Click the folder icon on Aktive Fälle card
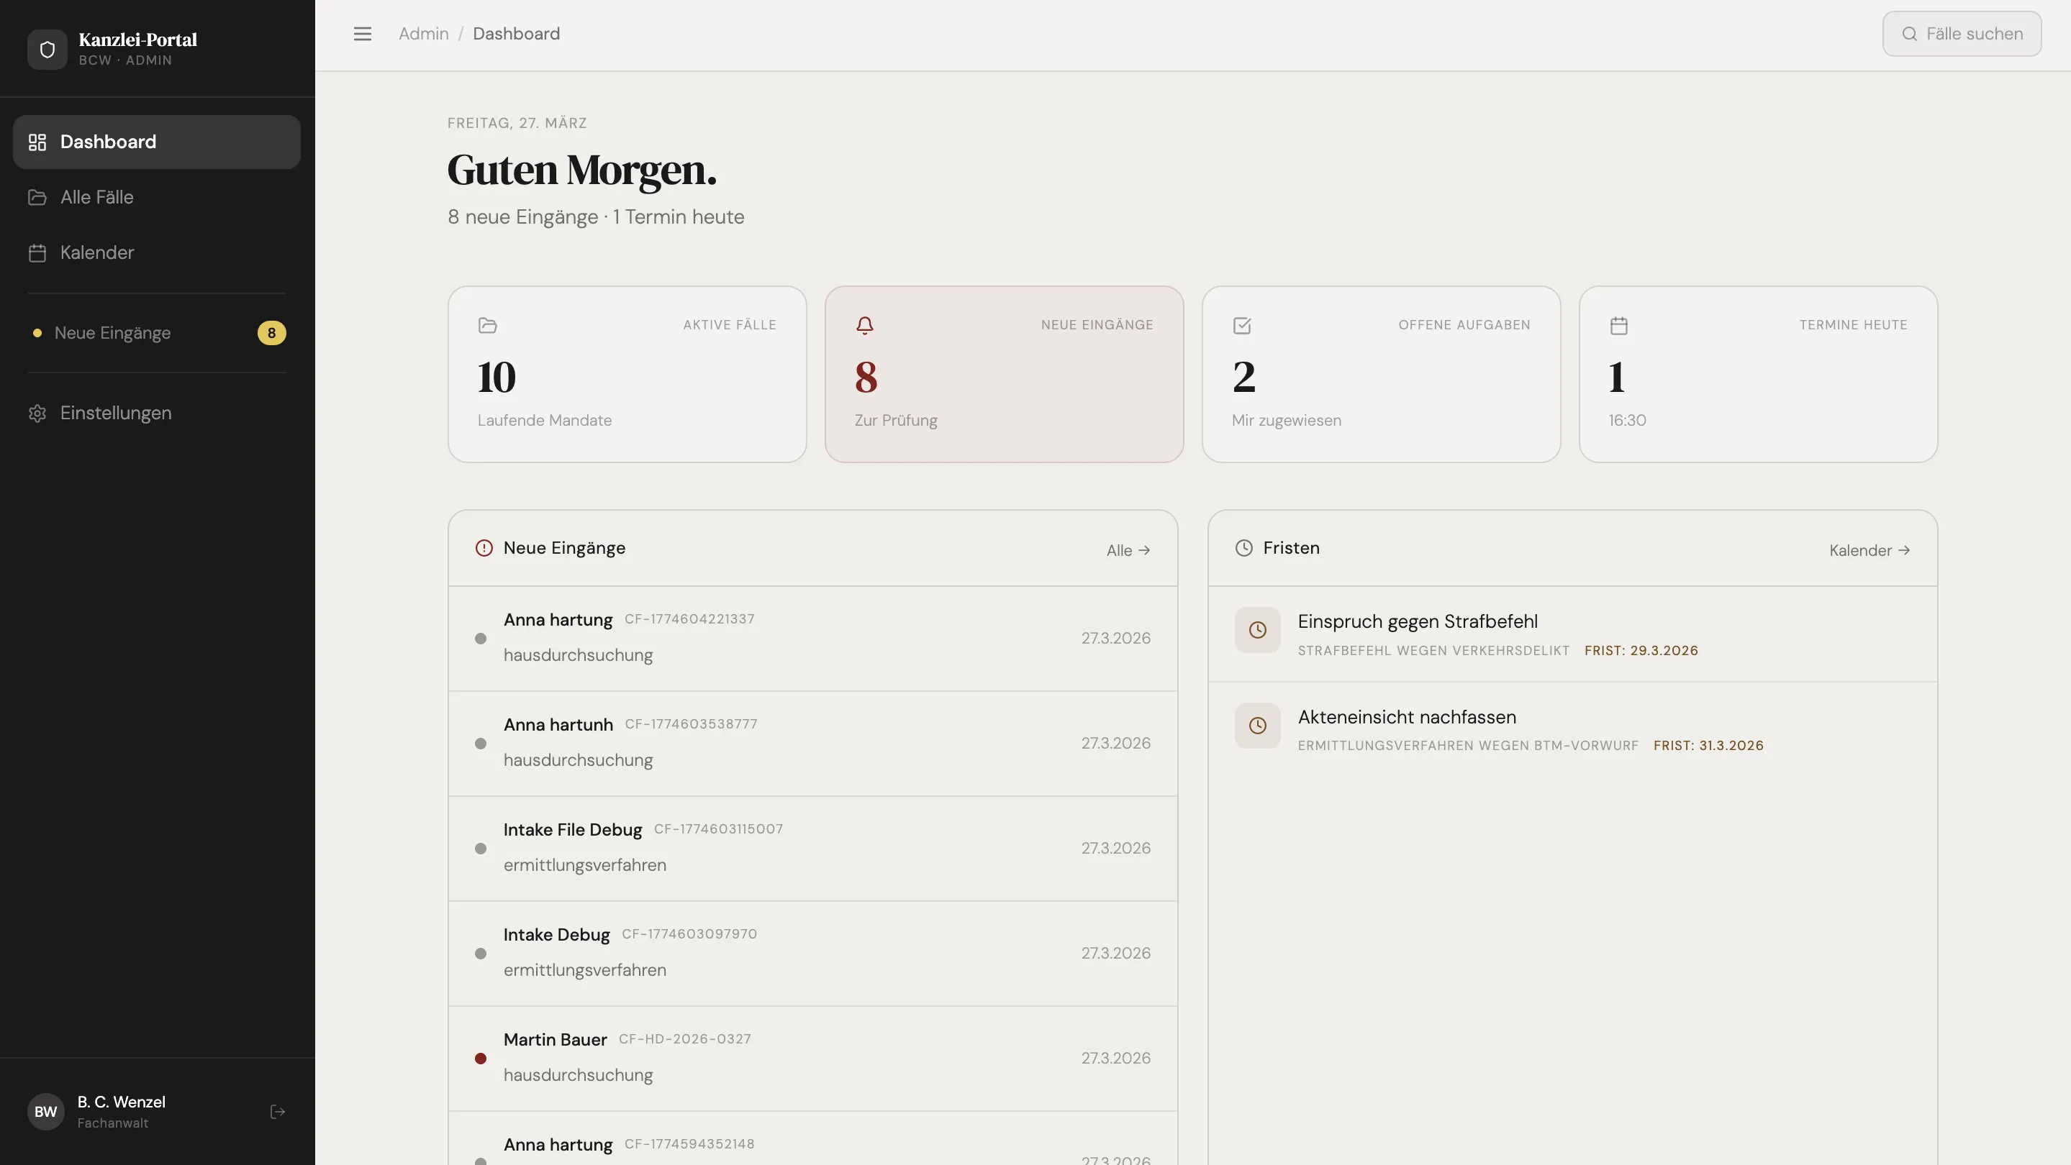Screen dimensions: 2071x1165 point(488,325)
